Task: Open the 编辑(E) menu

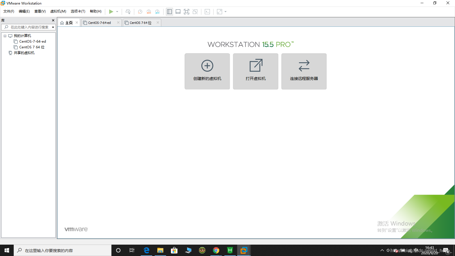Action: point(24,11)
